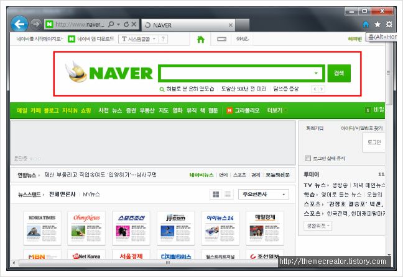Open Favorites with the star icon
The width and height of the screenshot is (403, 277).
point(378,24)
